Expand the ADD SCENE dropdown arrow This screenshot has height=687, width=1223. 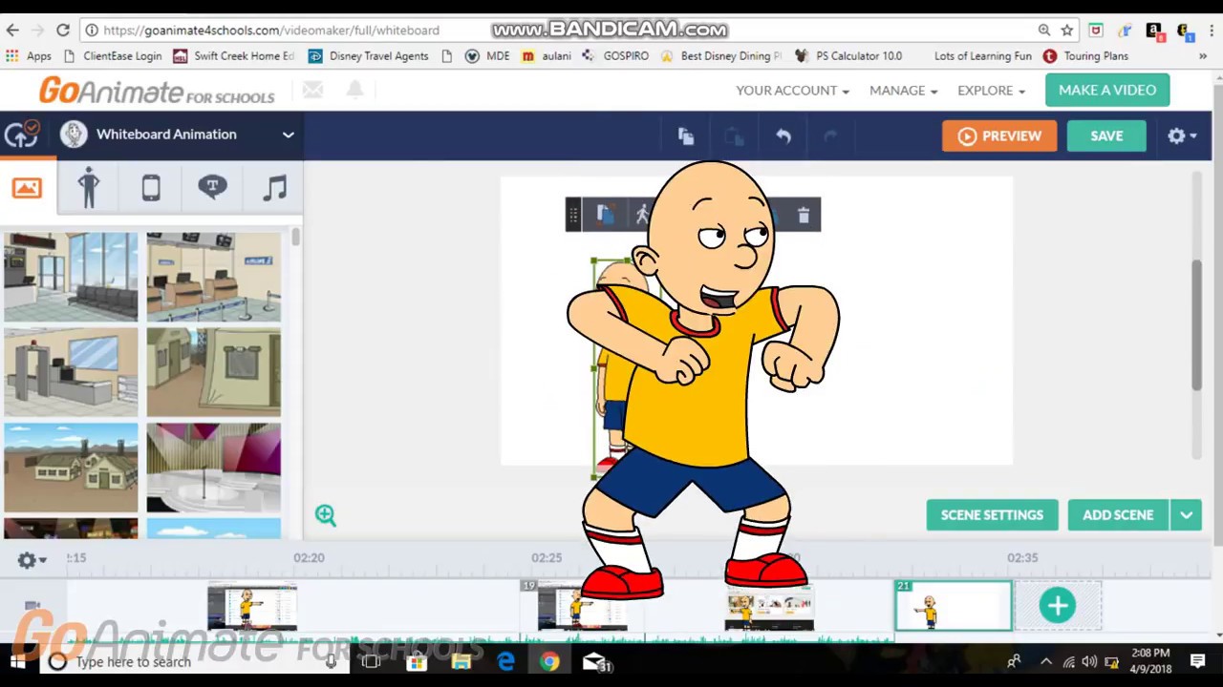1186,515
